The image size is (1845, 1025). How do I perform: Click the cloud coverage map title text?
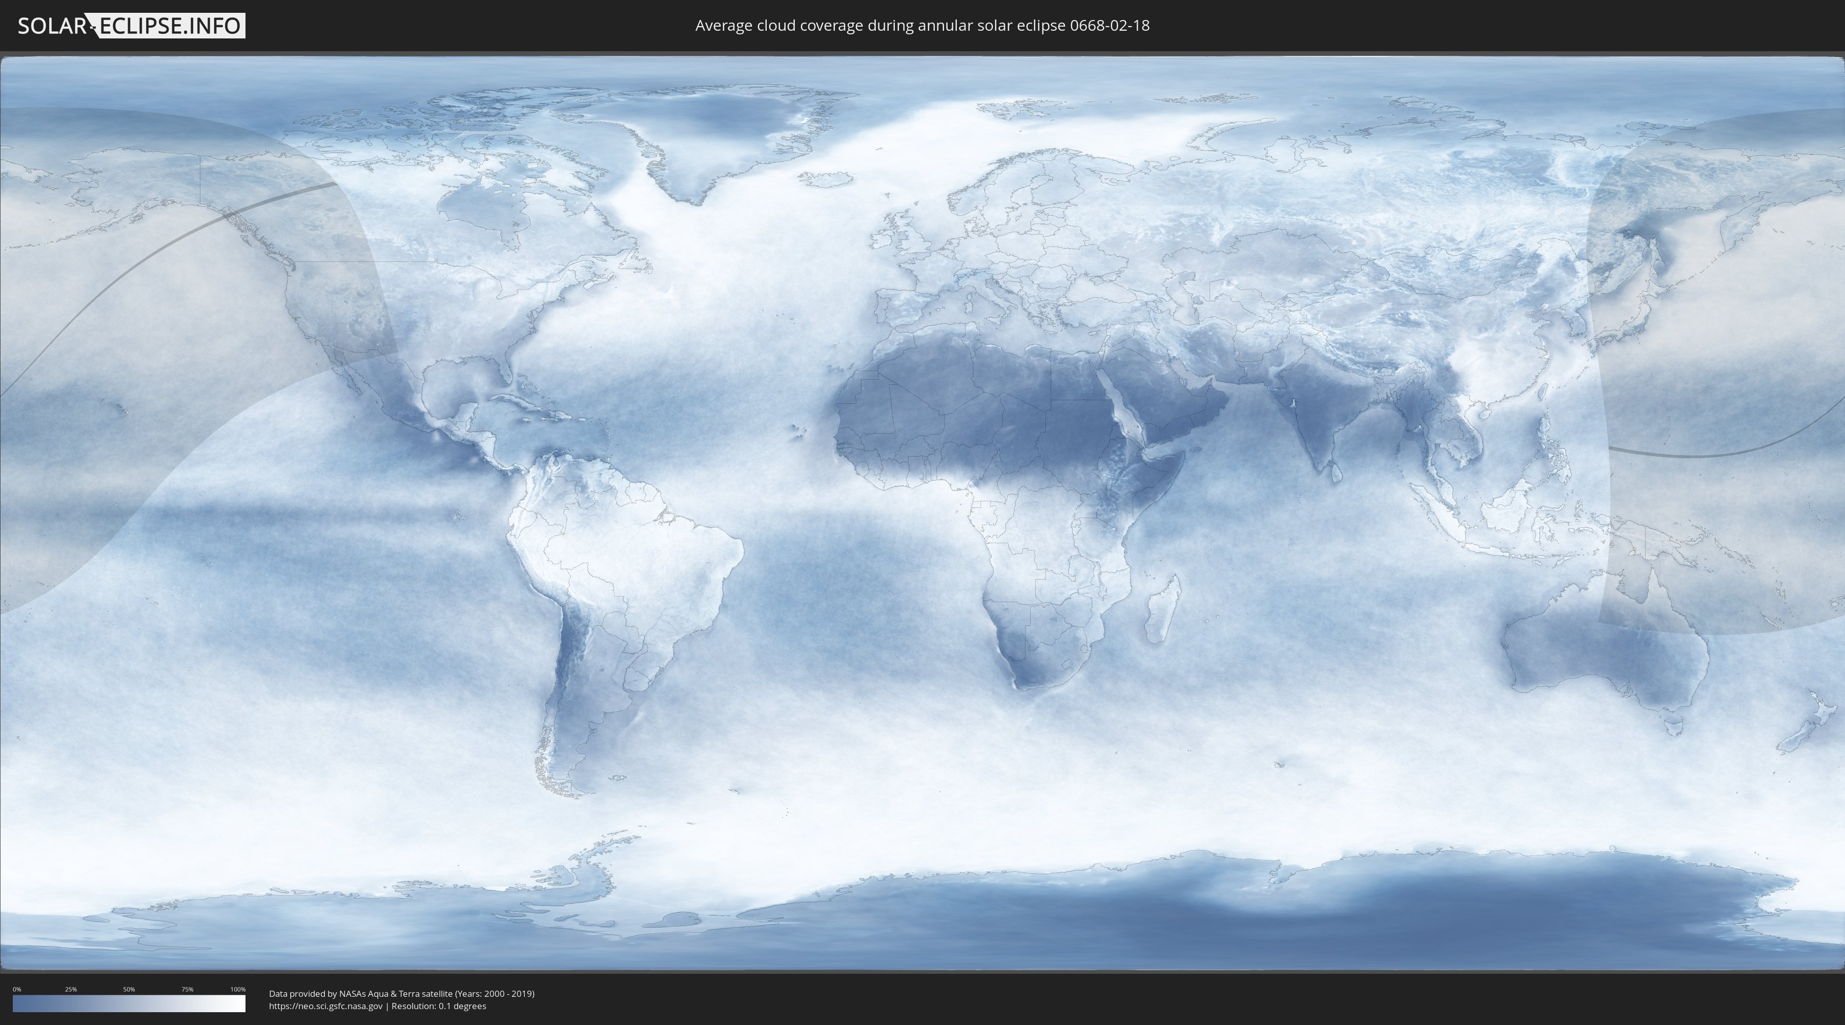(x=922, y=26)
